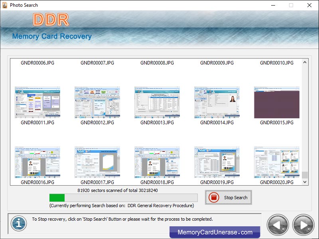Go to the previous step arrow
319x239 pixels.
278,225
